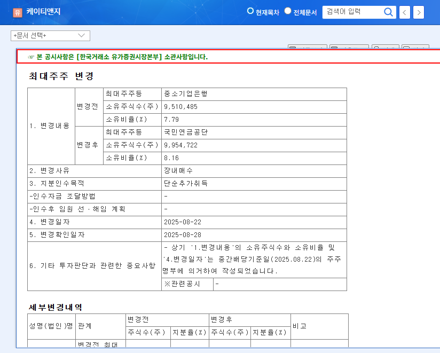Select the 7.79 ownership ratio
This screenshot has height=353, width=440.
(x=171, y=120)
